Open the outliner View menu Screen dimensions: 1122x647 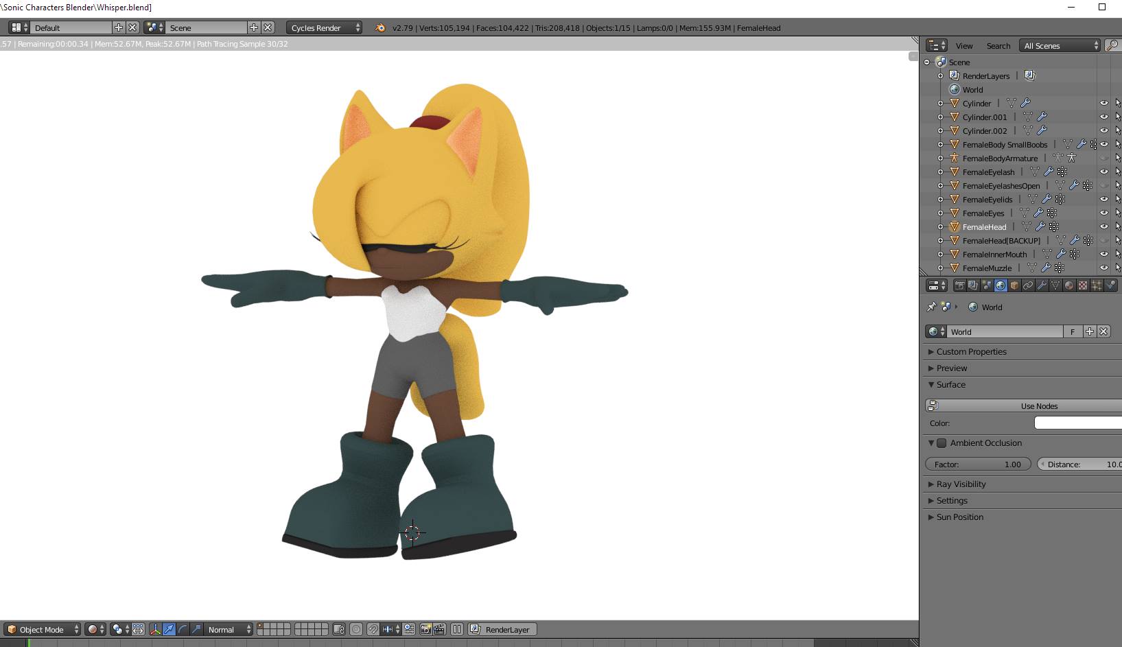coord(964,46)
